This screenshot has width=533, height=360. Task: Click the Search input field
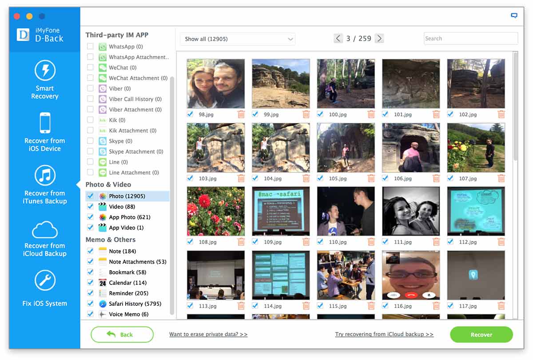470,39
